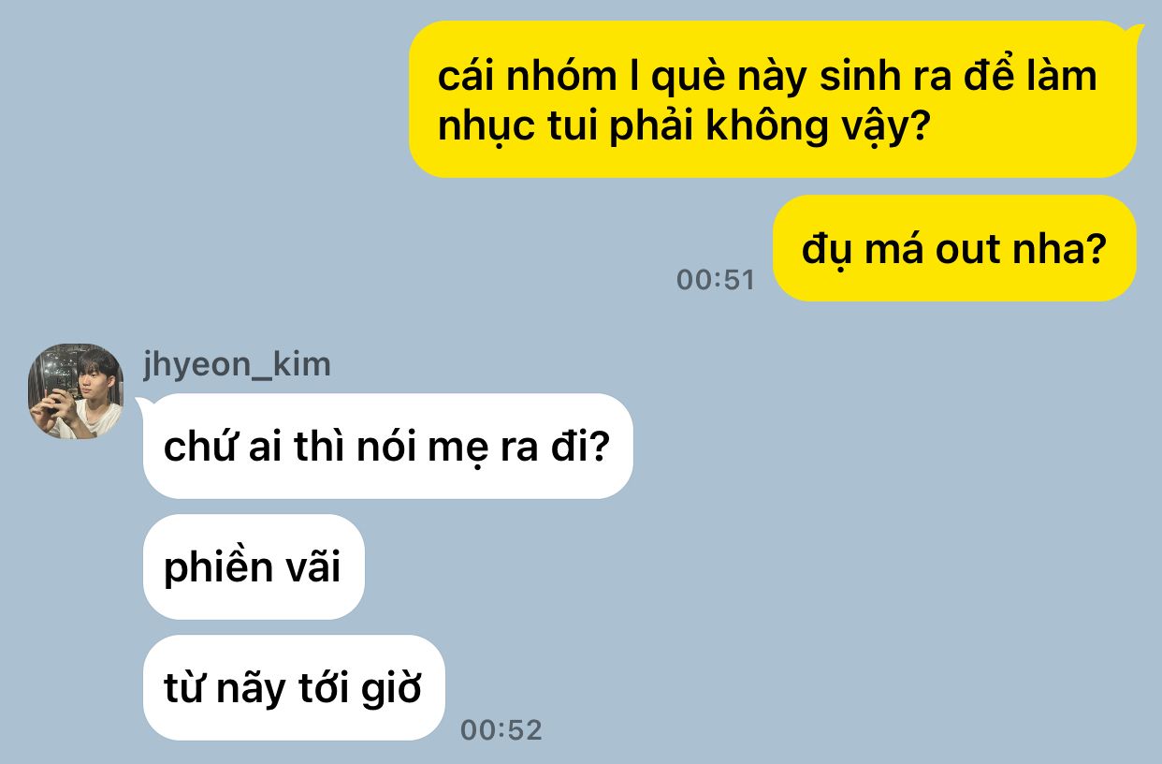Click the 00:51 timestamp

point(715,280)
